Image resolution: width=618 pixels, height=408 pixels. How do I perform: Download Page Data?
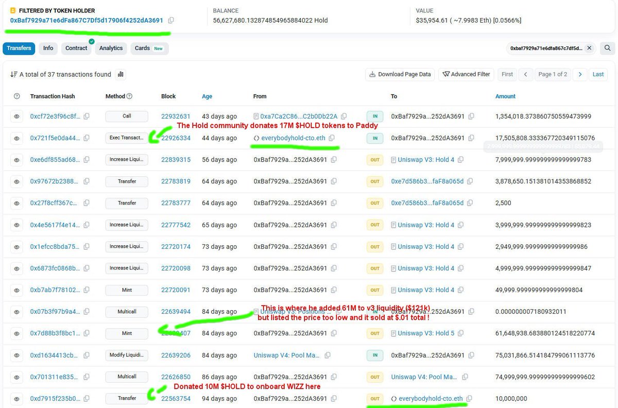point(400,74)
